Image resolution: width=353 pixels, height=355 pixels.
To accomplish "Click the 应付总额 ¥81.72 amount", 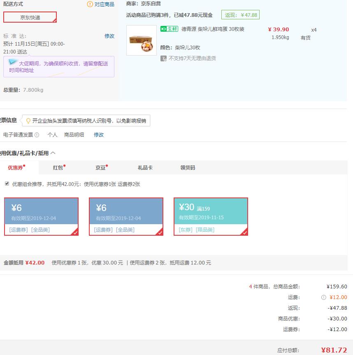I will click(334, 350).
